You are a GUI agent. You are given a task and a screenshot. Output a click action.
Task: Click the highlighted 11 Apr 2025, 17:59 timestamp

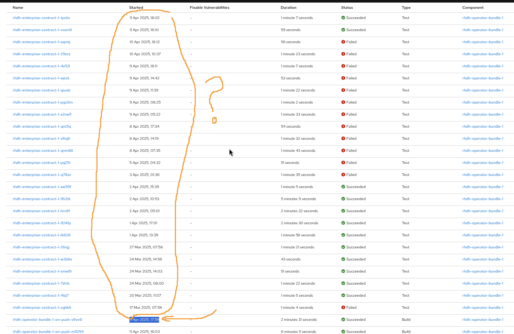tap(144, 319)
